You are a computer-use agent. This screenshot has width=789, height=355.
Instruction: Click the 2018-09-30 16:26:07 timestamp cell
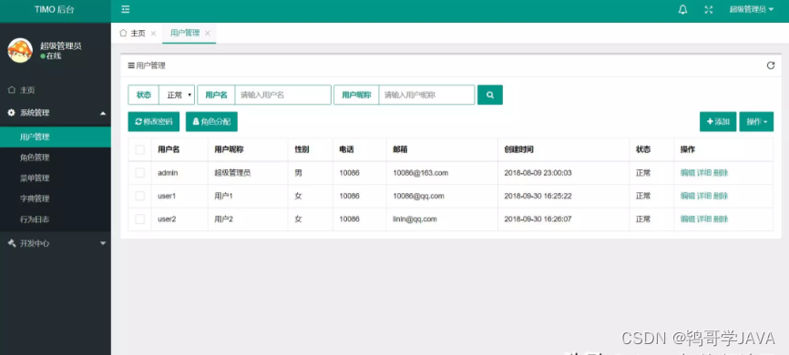click(x=538, y=218)
